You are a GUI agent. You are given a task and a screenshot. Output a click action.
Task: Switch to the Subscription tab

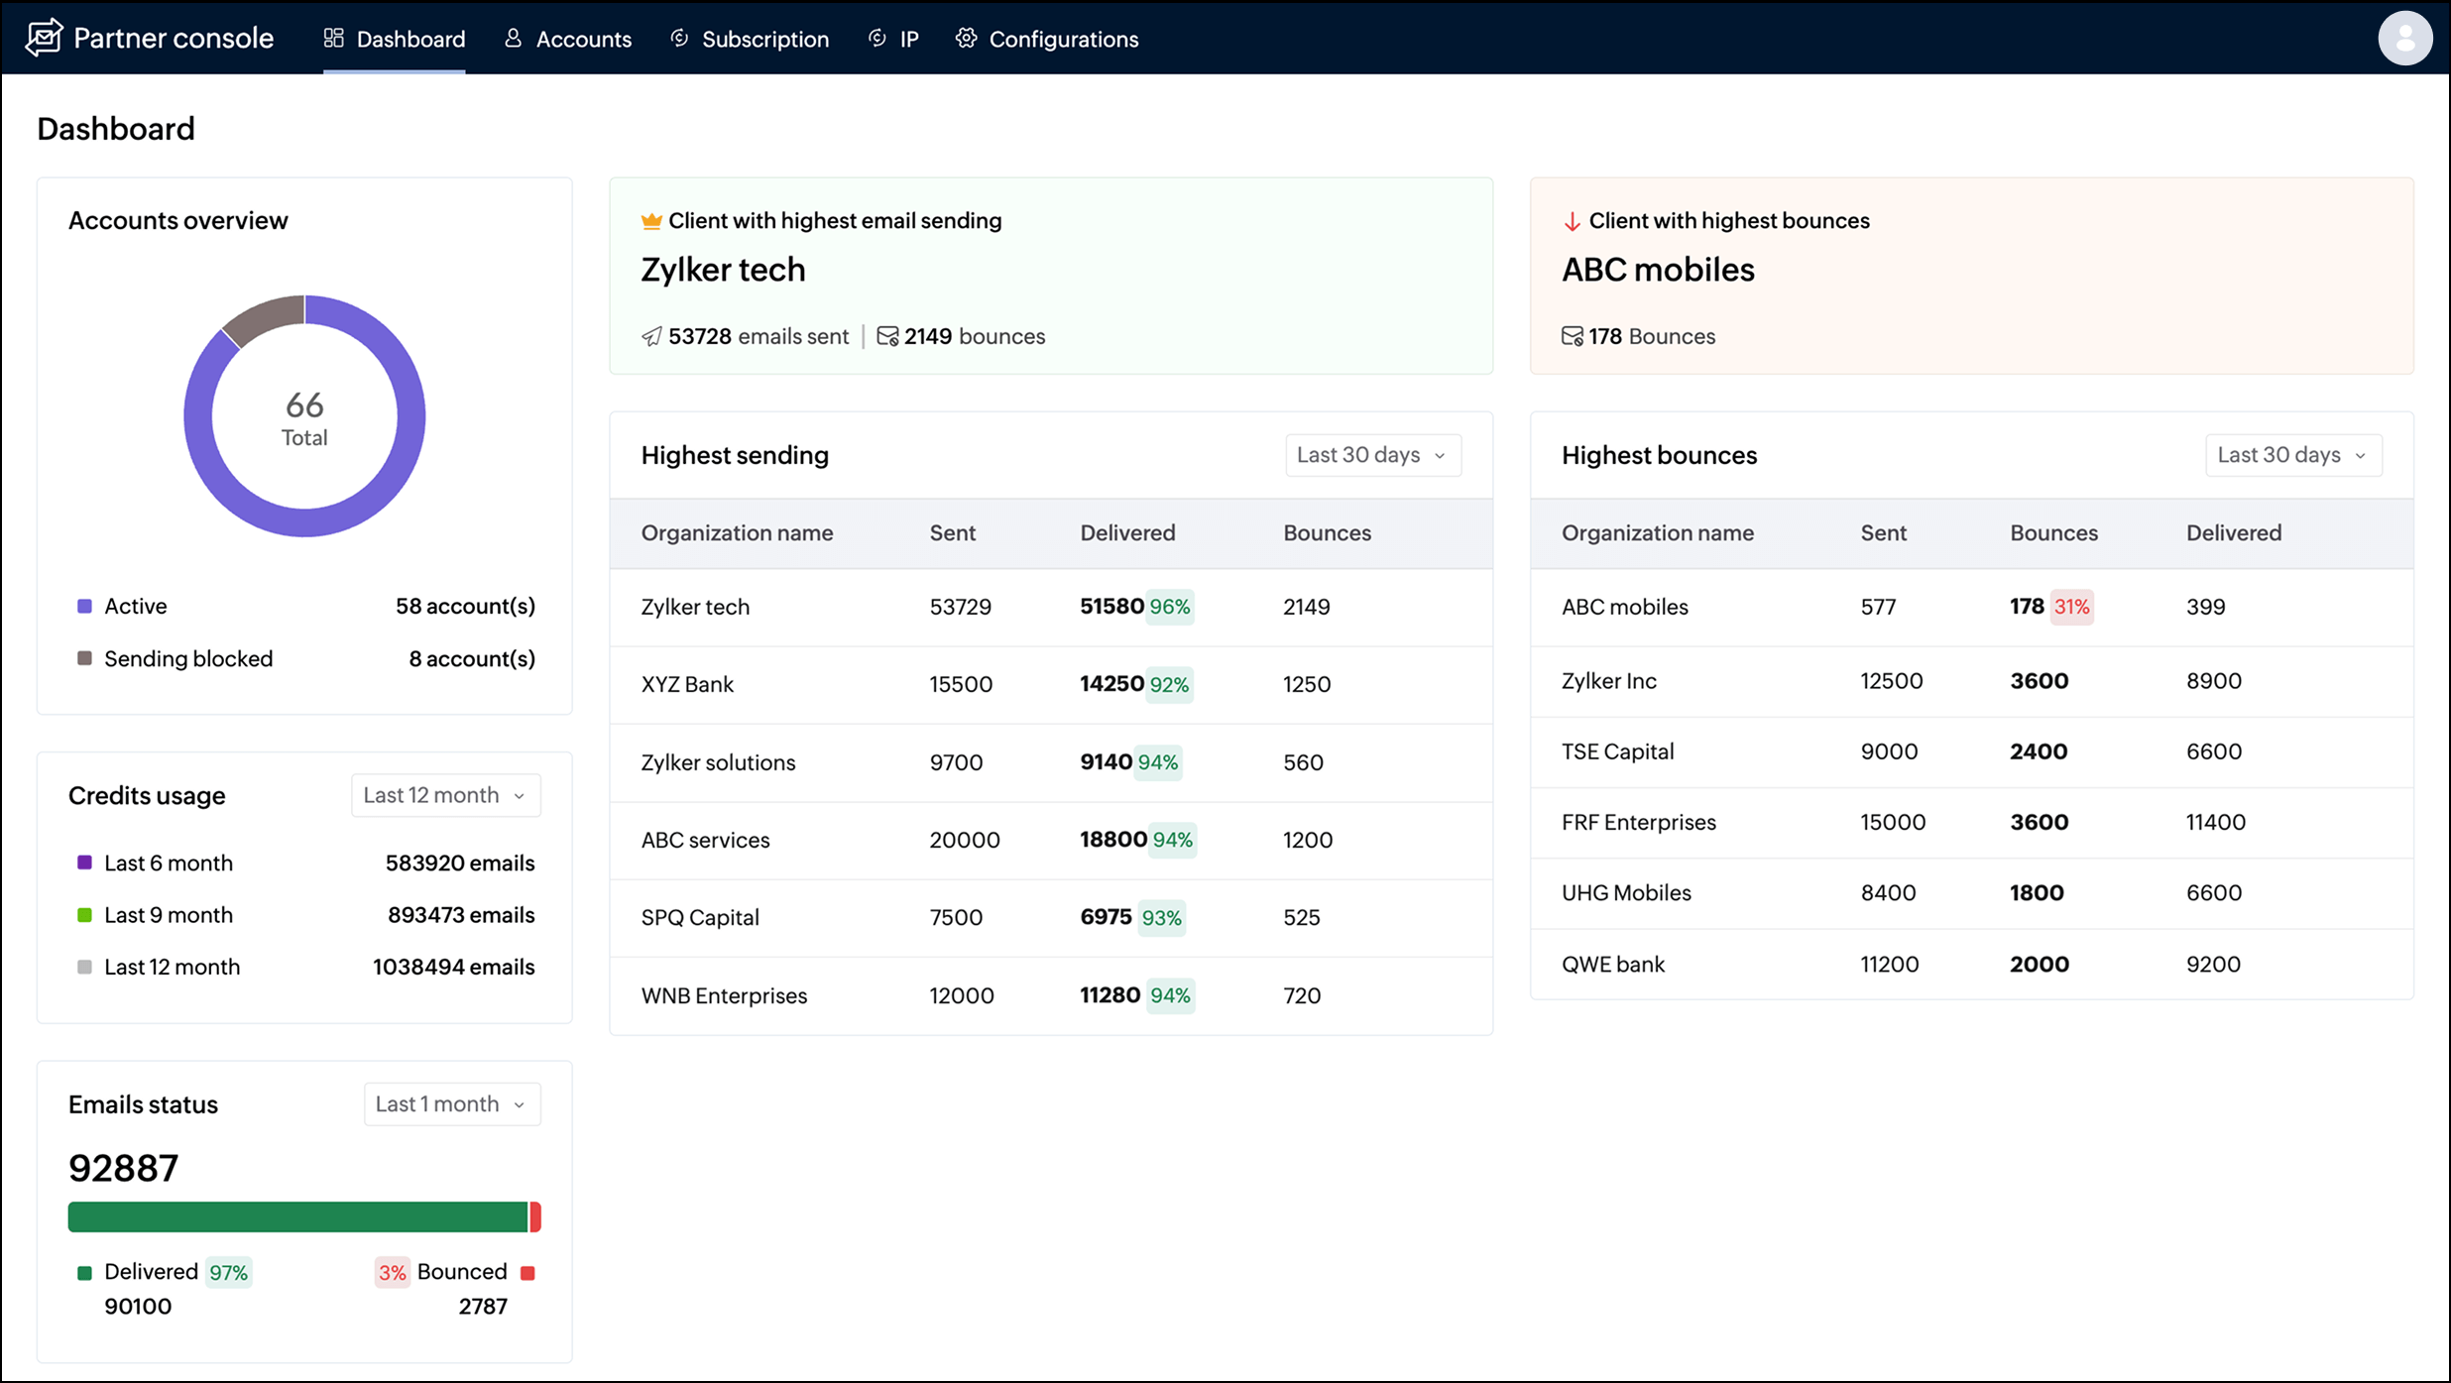click(x=764, y=38)
